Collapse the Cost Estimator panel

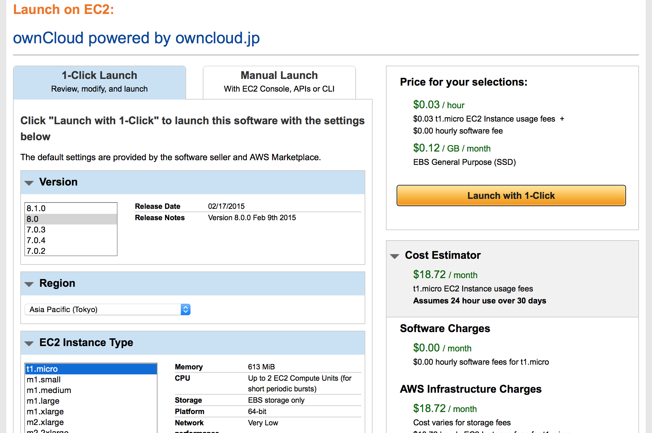coord(395,256)
